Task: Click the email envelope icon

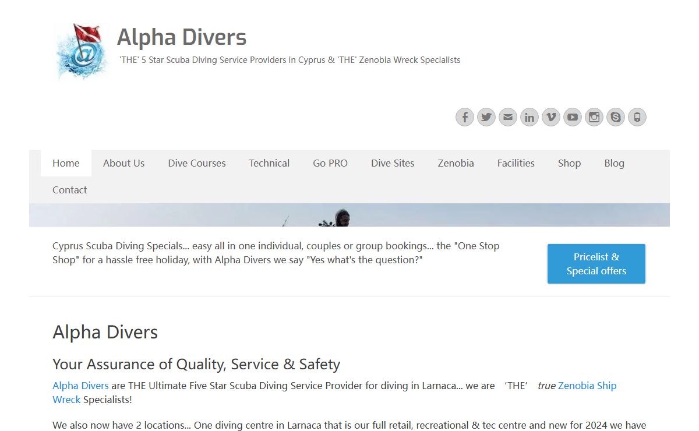Action: tap(508, 117)
